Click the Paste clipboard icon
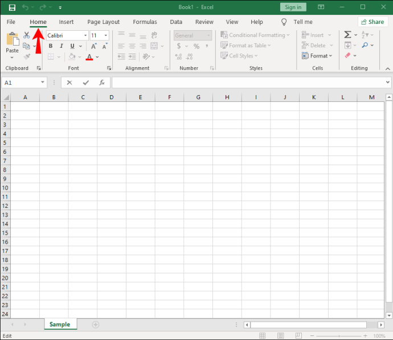393x340 pixels. [x=13, y=39]
